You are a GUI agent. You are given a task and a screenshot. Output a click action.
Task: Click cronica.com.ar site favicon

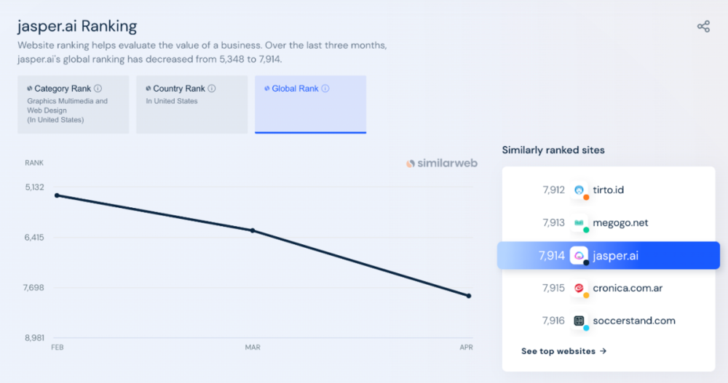pyautogui.click(x=579, y=289)
